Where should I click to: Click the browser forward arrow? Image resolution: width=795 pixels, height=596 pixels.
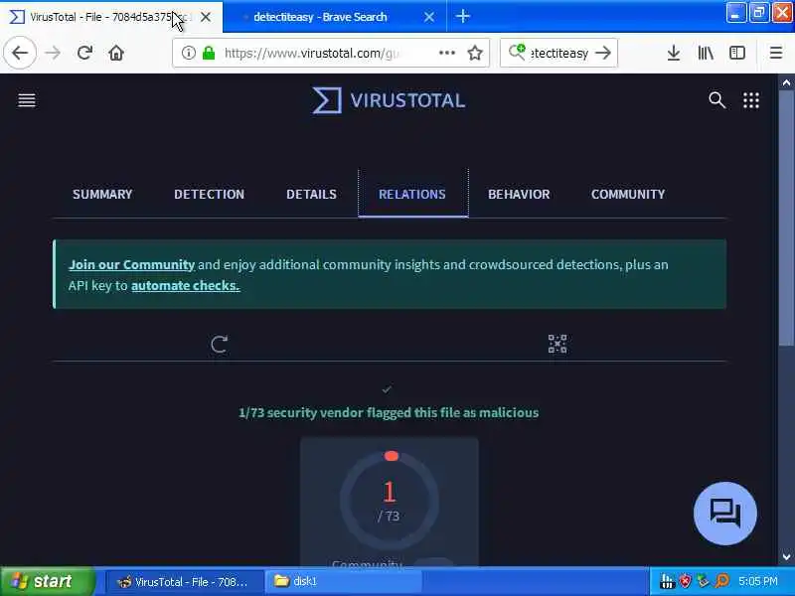coord(53,53)
